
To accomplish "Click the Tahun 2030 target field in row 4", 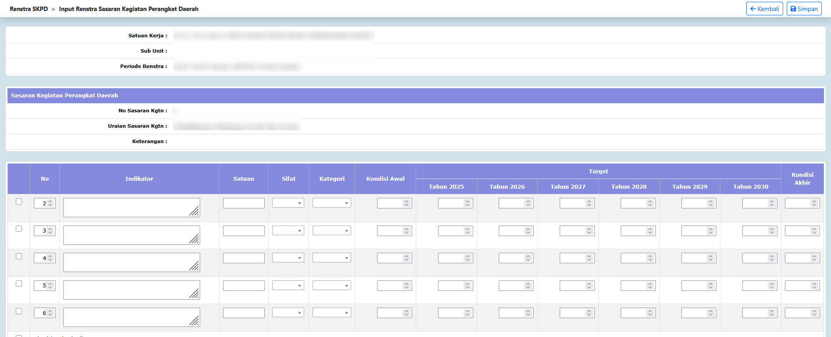I will [759, 258].
